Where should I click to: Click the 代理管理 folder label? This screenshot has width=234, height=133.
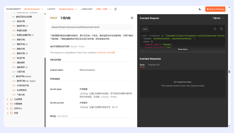click(18, 104)
